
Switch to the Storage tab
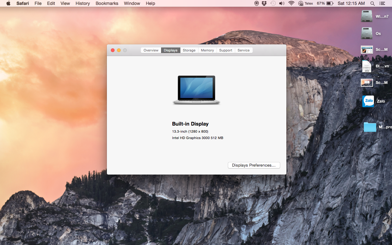tap(189, 50)
